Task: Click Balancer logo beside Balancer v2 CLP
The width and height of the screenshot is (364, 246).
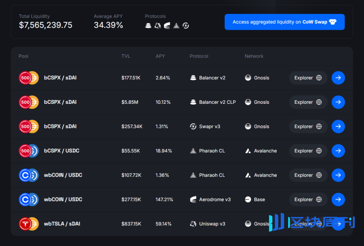Action: pyautogui.click(x=193, y=102)
